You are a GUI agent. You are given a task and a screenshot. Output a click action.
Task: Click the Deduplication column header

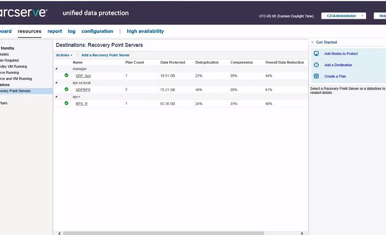207,62
